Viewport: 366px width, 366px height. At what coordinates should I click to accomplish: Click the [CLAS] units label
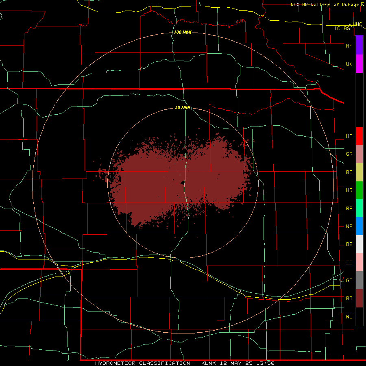pos(344,28)
